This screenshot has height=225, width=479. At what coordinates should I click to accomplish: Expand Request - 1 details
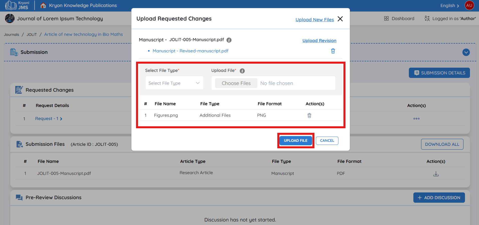pyautogui.click(x=49, y=119)
